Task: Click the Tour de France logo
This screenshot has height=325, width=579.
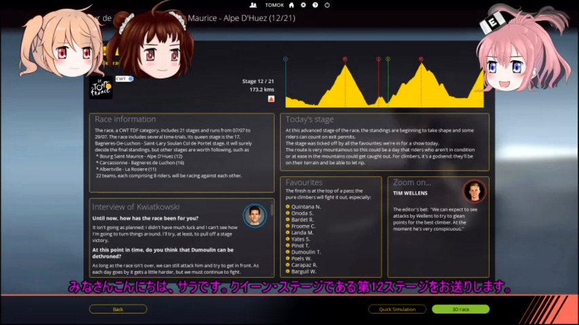Action: pyautogui.click(x=101, y=88)
